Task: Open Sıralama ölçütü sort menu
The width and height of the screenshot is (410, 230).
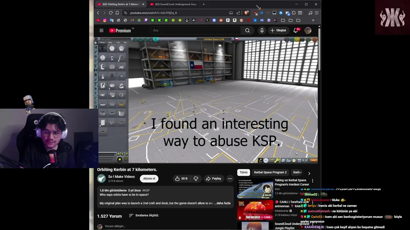Action: pos(144,215)
